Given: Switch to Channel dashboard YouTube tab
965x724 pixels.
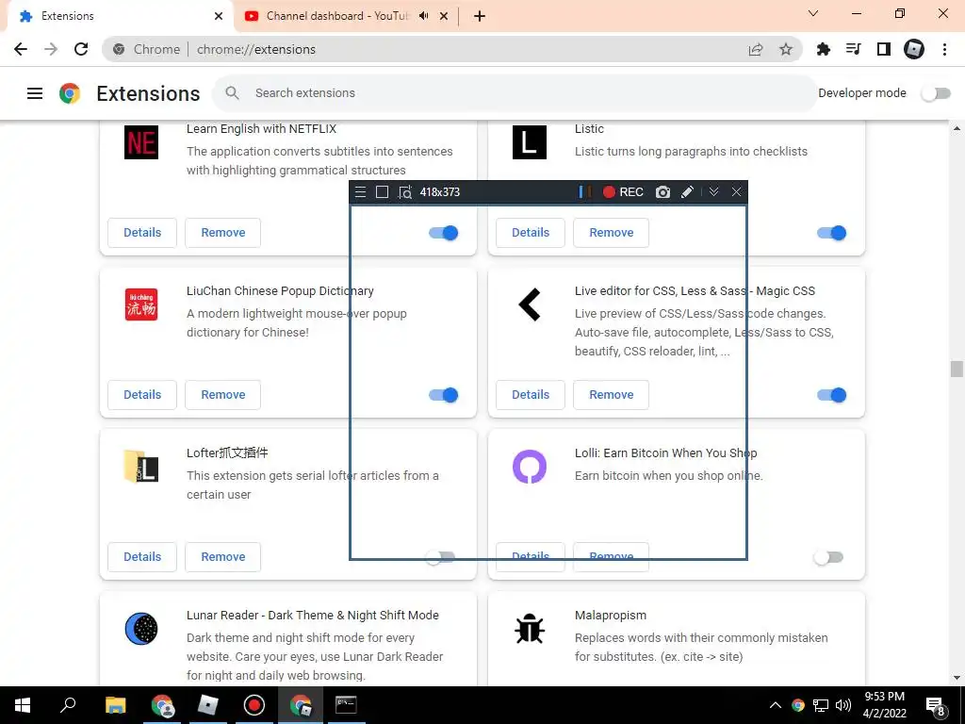Looking at the screenshot, I should [335, 16].
